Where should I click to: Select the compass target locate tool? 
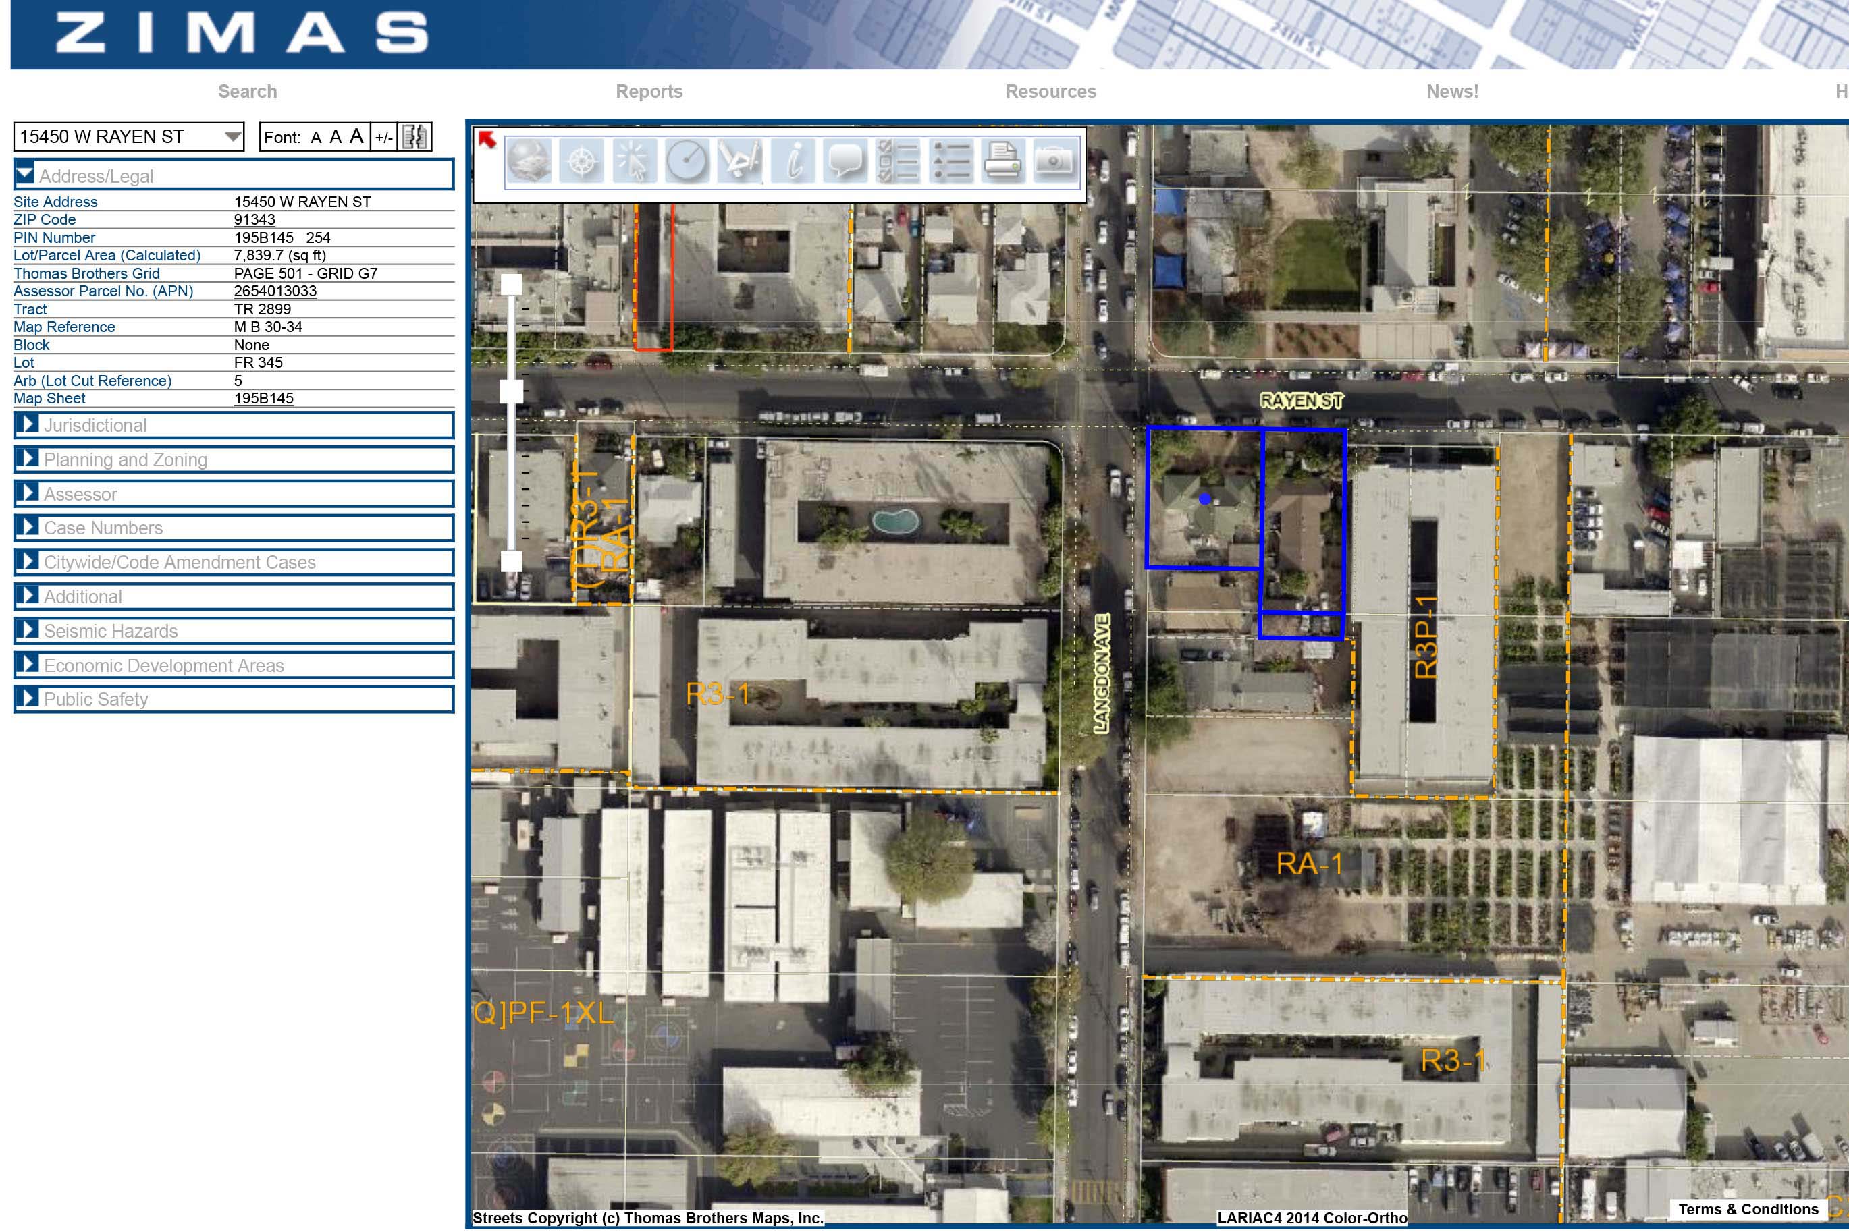click(x=581, y=162)
